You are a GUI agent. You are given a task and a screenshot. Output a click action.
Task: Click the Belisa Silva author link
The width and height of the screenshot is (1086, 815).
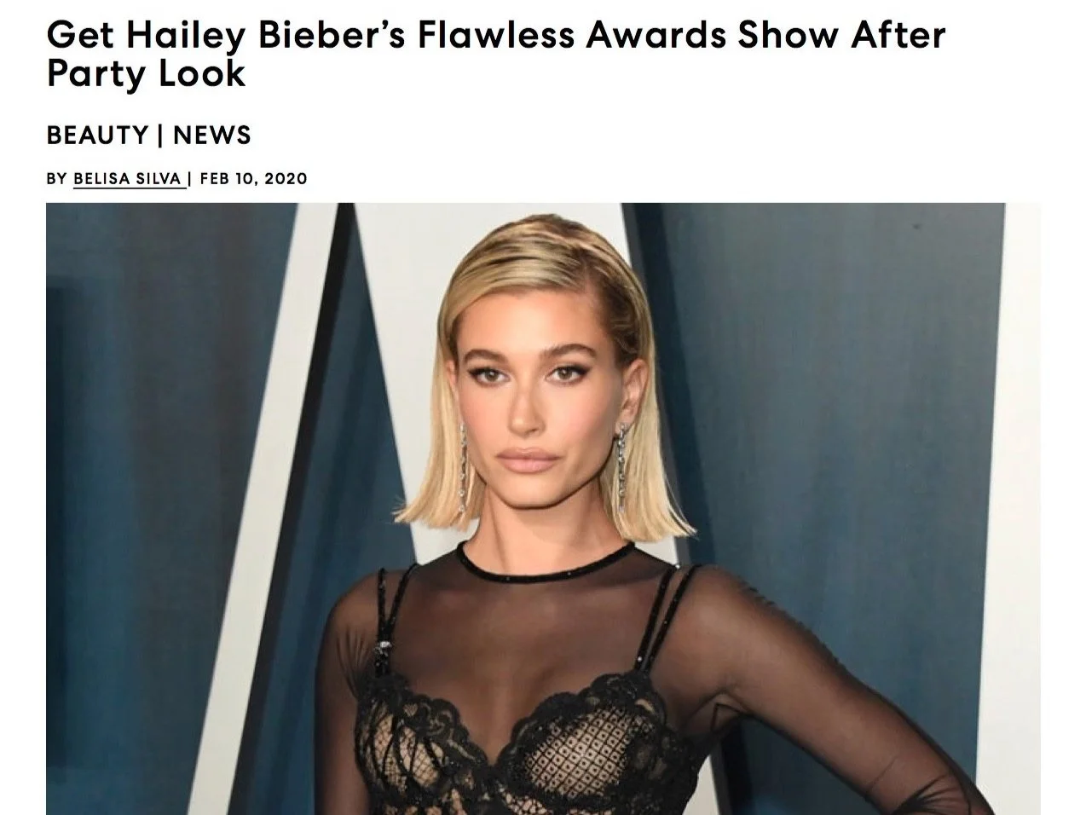point(128,178)
